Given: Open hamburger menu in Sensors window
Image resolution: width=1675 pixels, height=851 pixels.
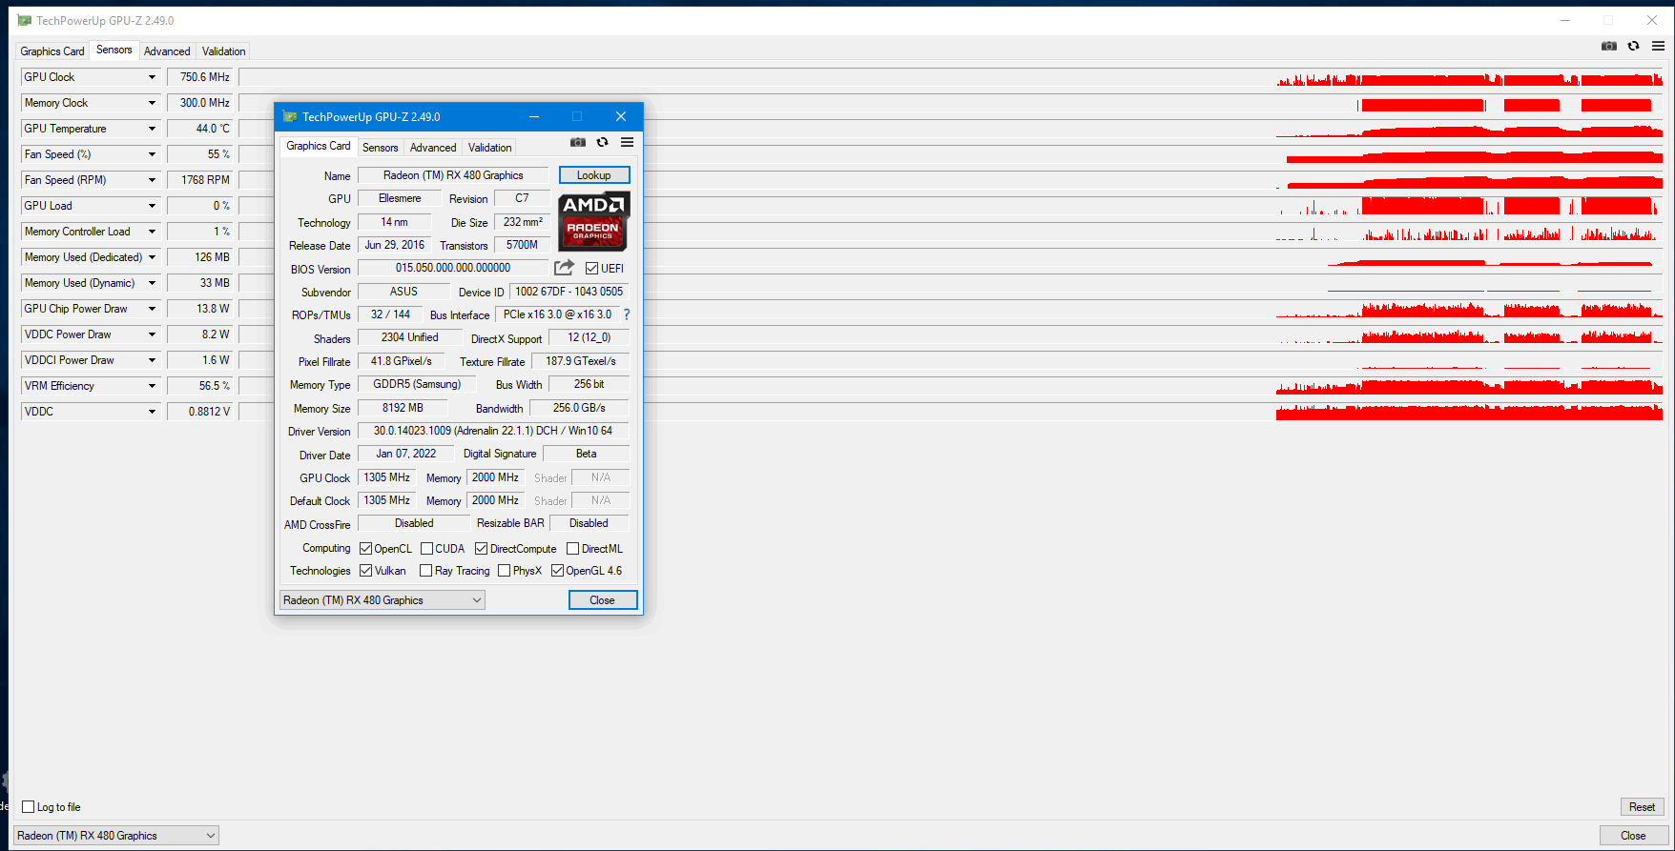Looking at the screenshot, I should (1658, 46).
